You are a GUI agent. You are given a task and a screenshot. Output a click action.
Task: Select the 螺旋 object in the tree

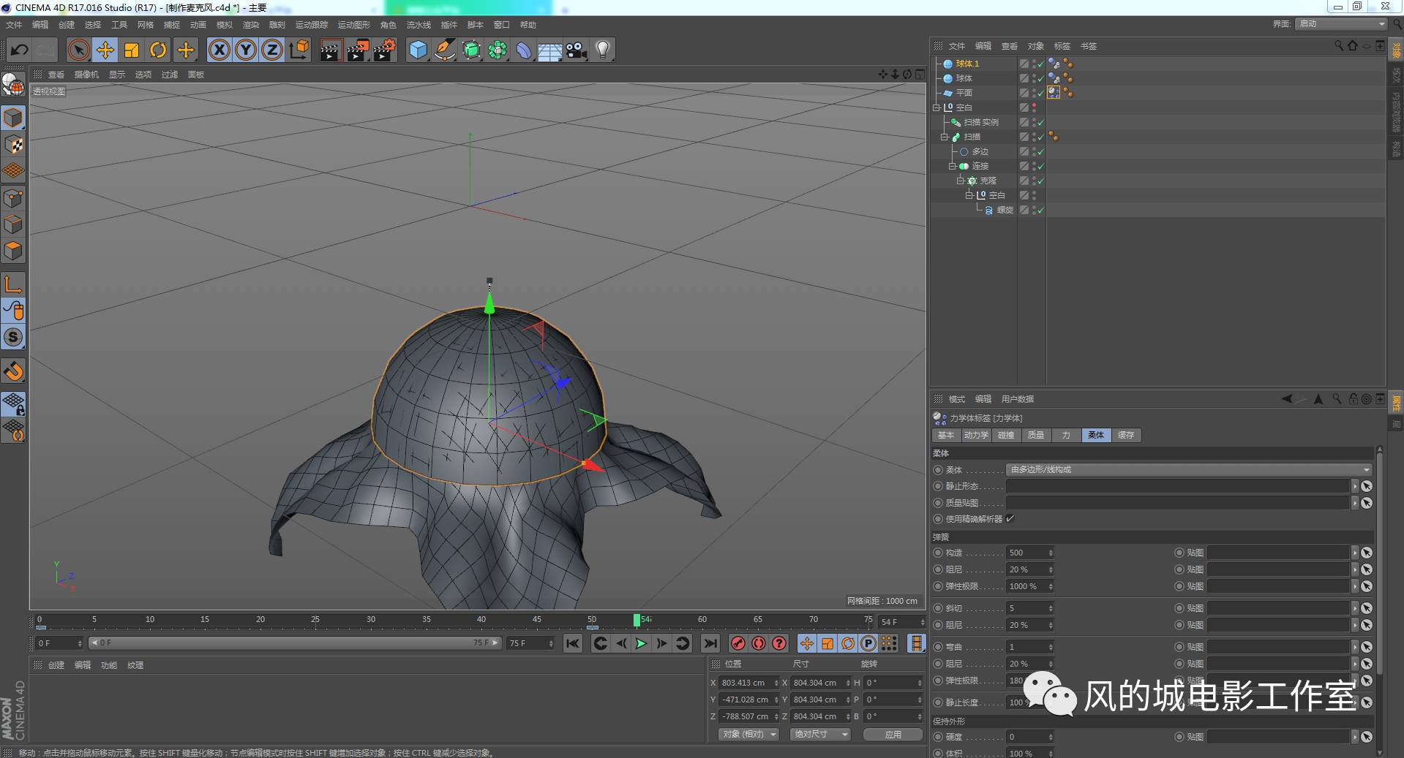pos(1005,210)
